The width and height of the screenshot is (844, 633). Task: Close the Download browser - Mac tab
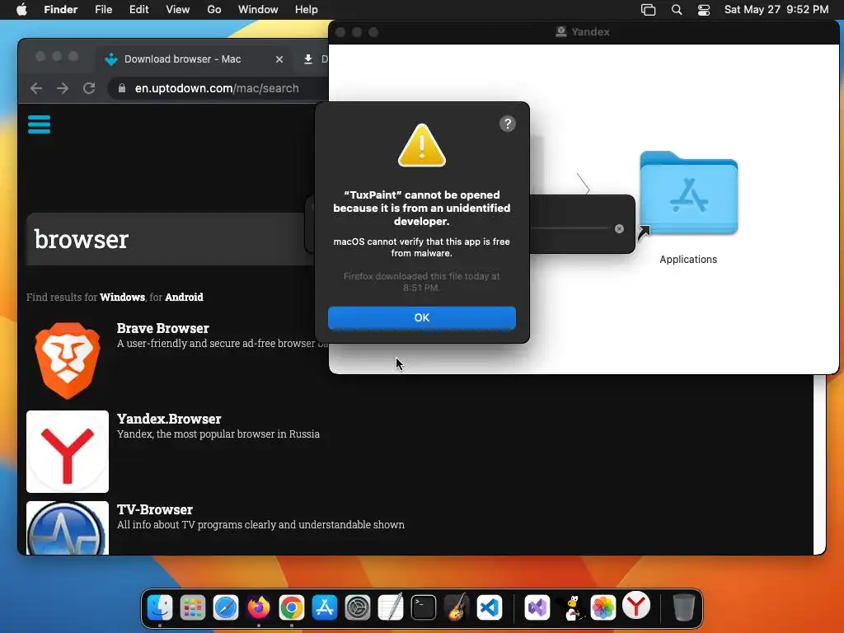pyautogui.click(x=279, y=59)
